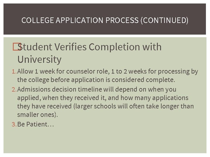Click the word University in the heading

click(x=39, y=60)
